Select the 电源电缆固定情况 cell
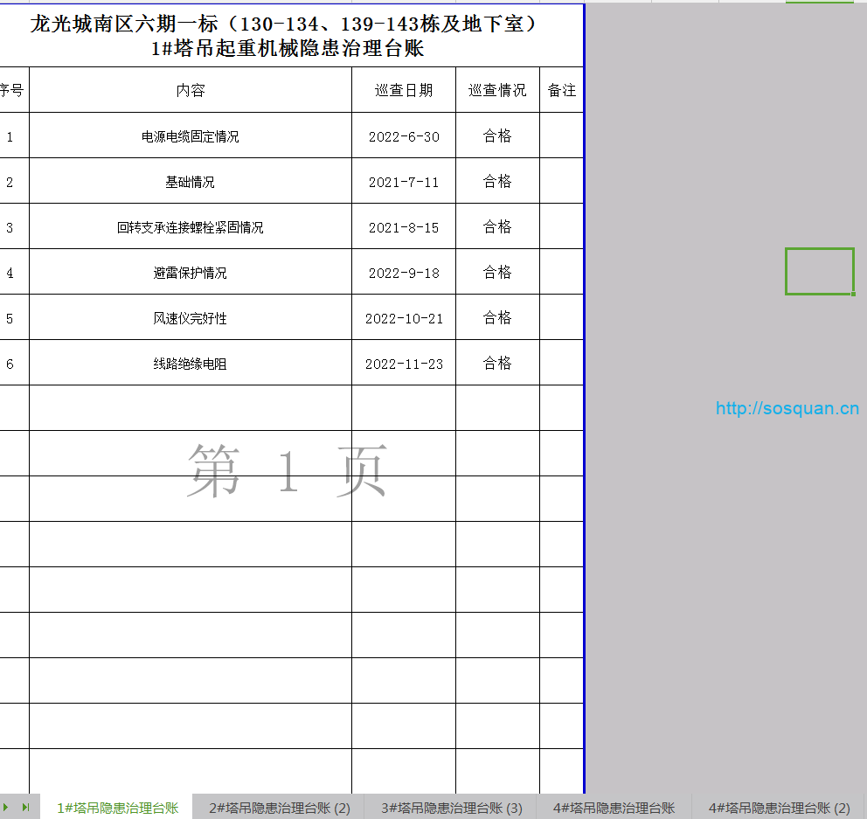The height and width of the screenshot is (819, 867). coord(191,135)
